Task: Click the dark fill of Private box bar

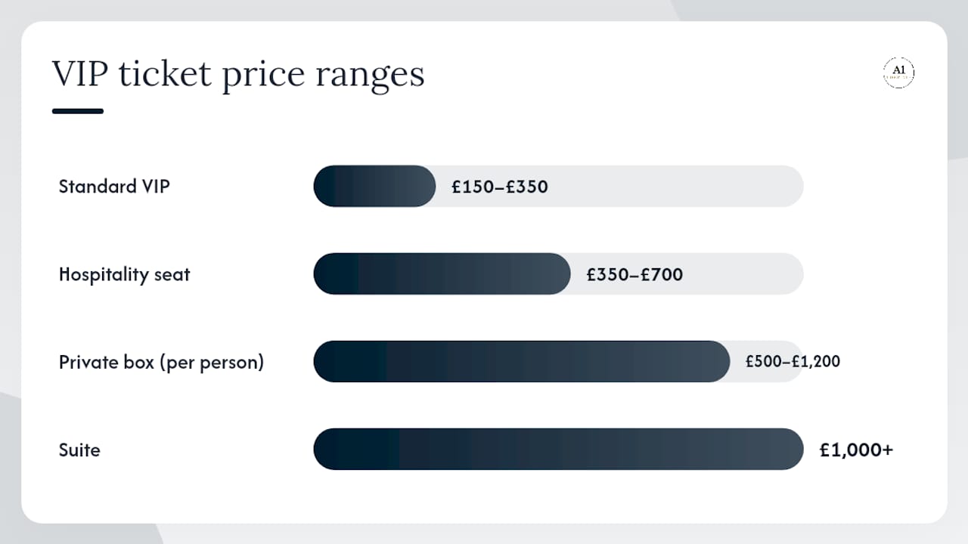Action: 522,361
